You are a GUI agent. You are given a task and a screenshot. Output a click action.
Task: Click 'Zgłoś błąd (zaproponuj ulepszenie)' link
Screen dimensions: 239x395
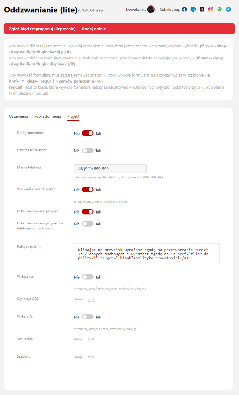(x=42, y=29)
